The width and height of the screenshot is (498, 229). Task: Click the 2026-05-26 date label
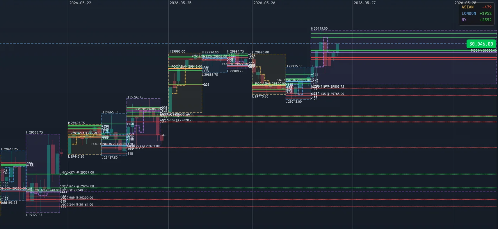(264, 3)
